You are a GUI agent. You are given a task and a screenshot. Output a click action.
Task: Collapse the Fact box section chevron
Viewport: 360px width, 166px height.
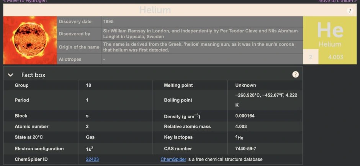tap(11, 75)
